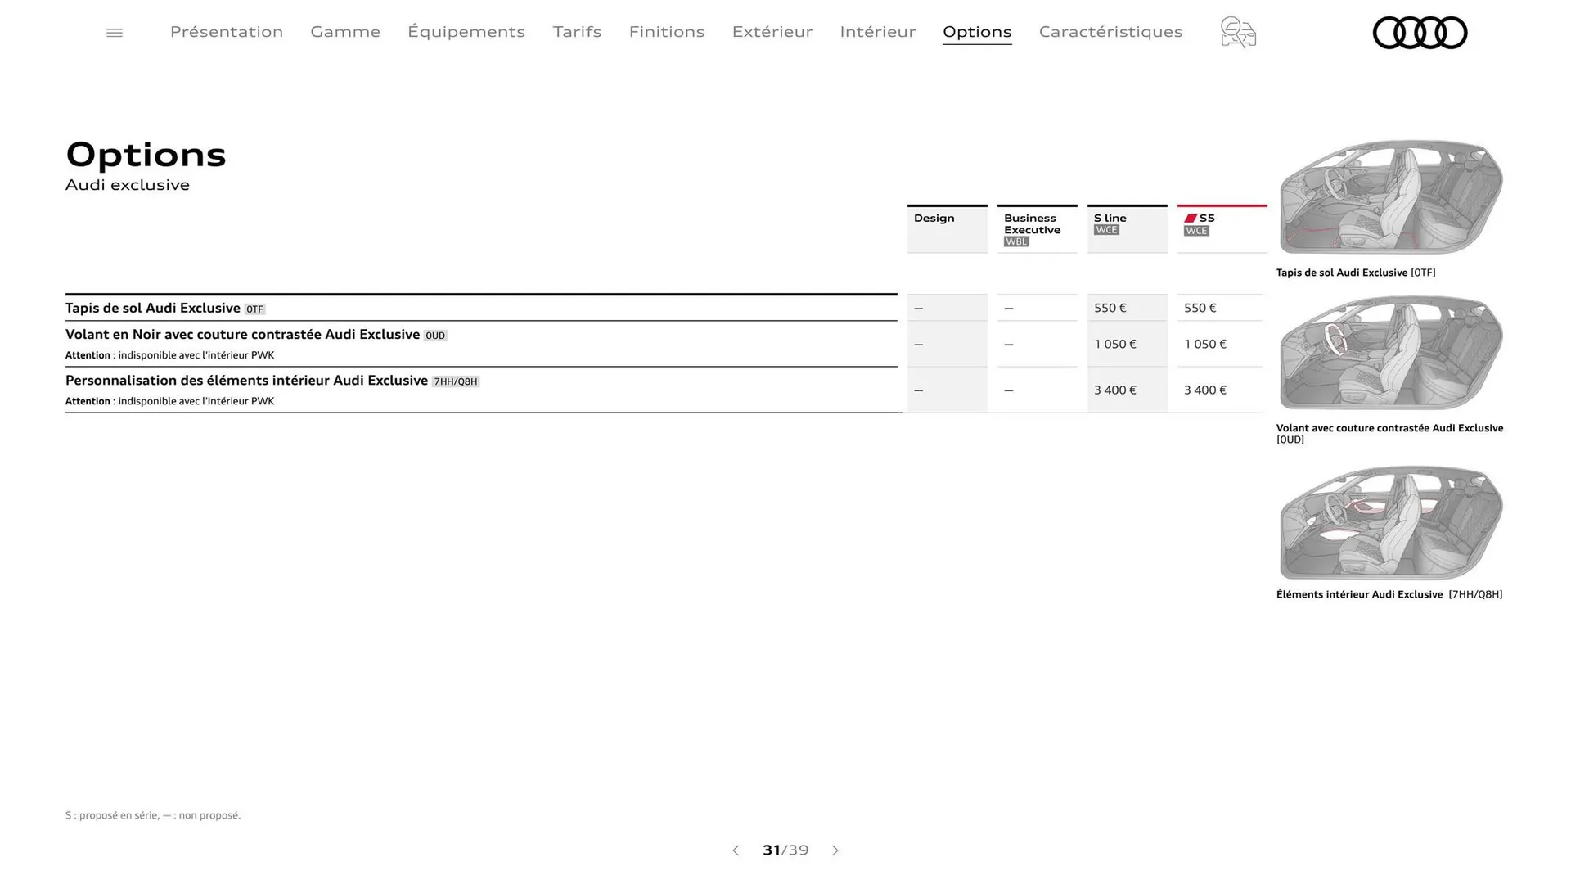This screenshot has height=884, width=1571.
Task: Click the Audi rings logo
Action: [x=1420, y=33]
